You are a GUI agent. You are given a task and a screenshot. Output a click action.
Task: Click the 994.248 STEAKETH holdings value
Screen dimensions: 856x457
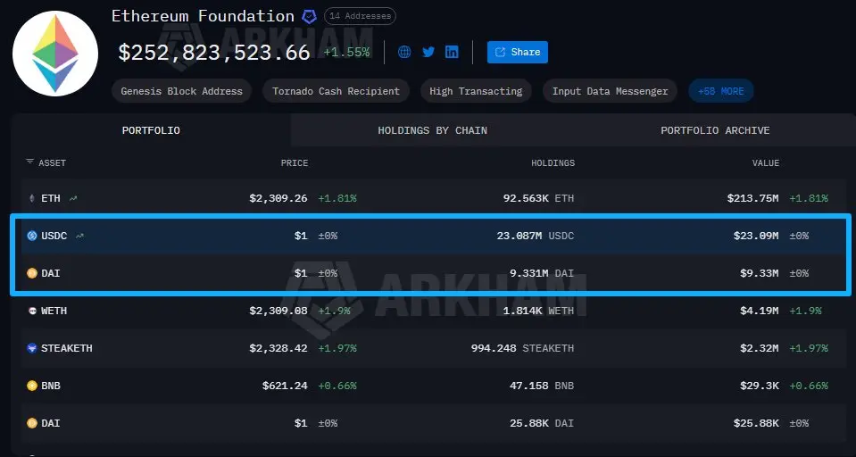pos(522,348)
